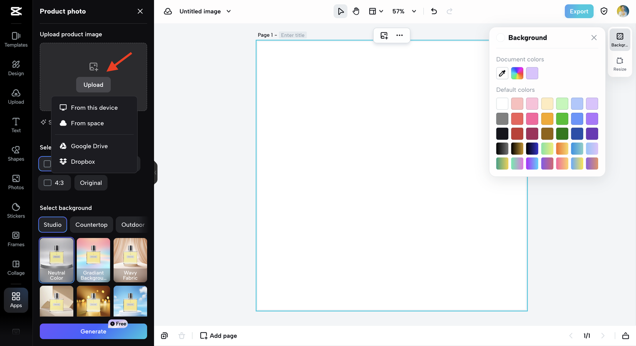Open the Apps sidebar panel
Screen dimensions: 636x346
[x=16, y=300]
